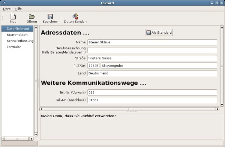
Task: Click the Neu new document icon
Action: (13, 17)
